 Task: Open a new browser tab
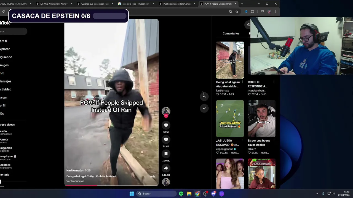click(242, 4)
